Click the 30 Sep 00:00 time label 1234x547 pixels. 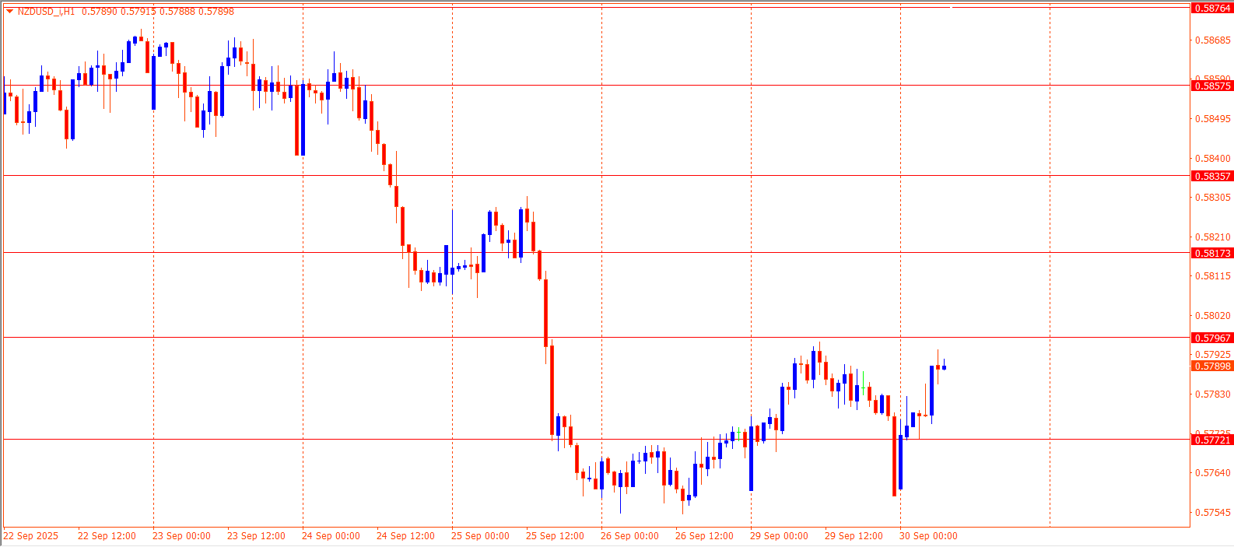pos(928,536)
